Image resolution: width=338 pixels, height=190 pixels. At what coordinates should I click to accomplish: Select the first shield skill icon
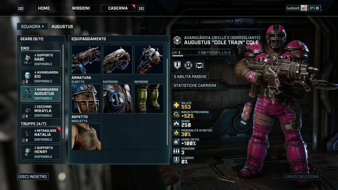pos(177,65)
